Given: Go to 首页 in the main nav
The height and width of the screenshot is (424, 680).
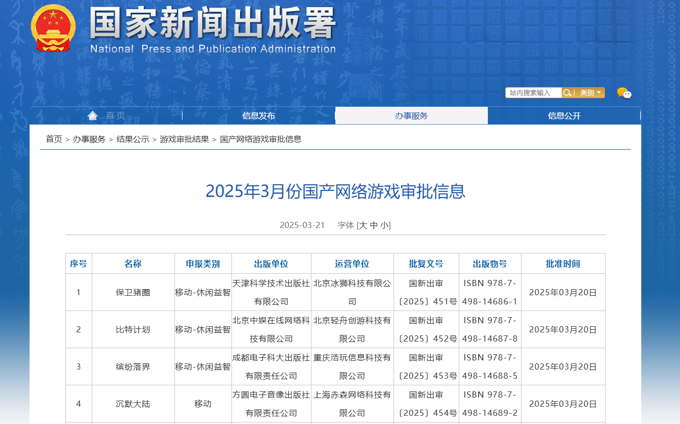Looking at the screenshot, I should pyautogui.click(x=115, y=116).
